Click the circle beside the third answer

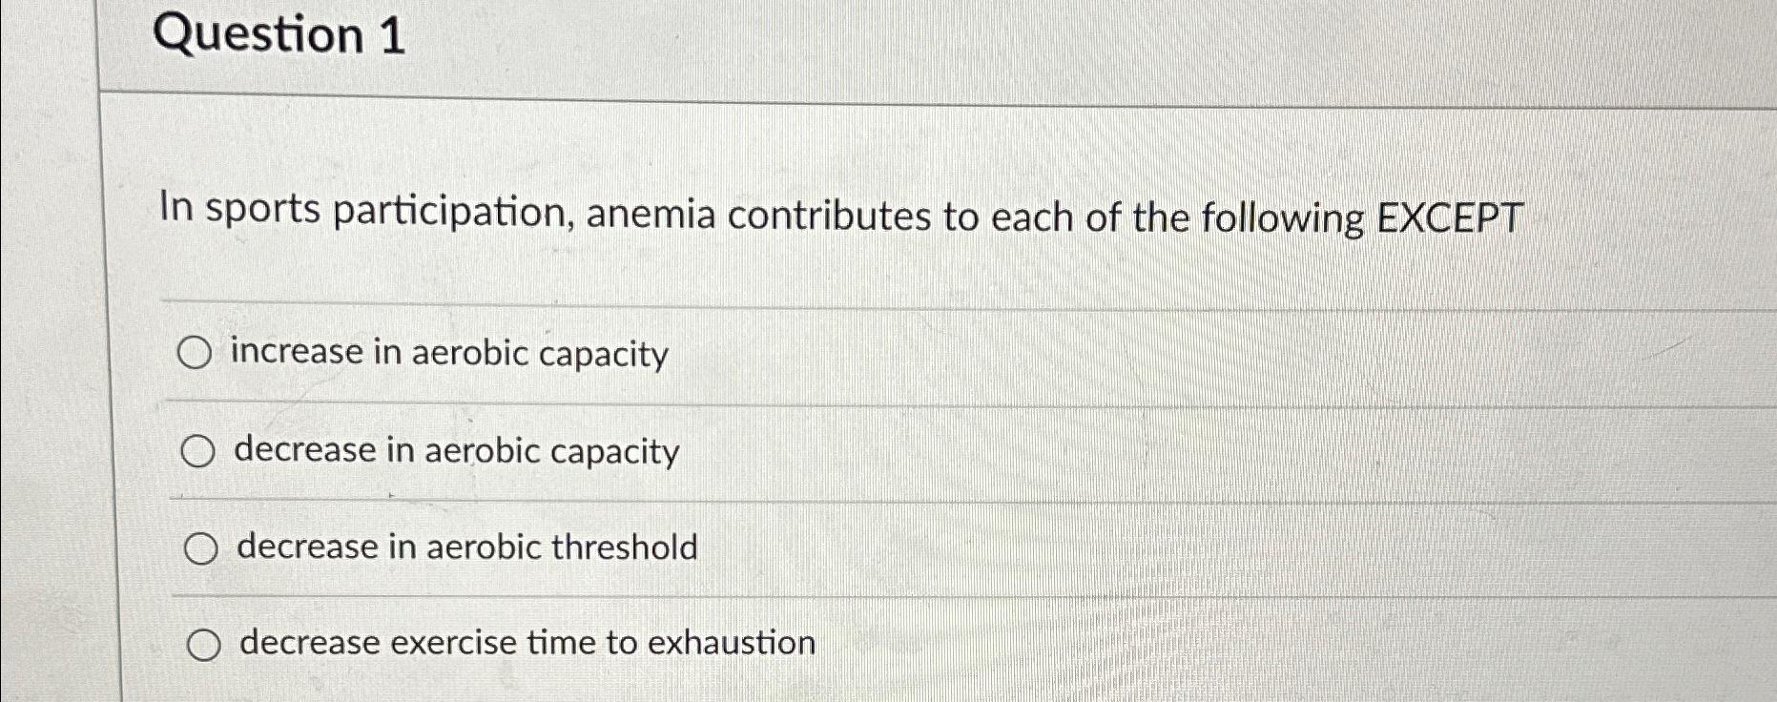pyautogui.click(x=200, y=547)
